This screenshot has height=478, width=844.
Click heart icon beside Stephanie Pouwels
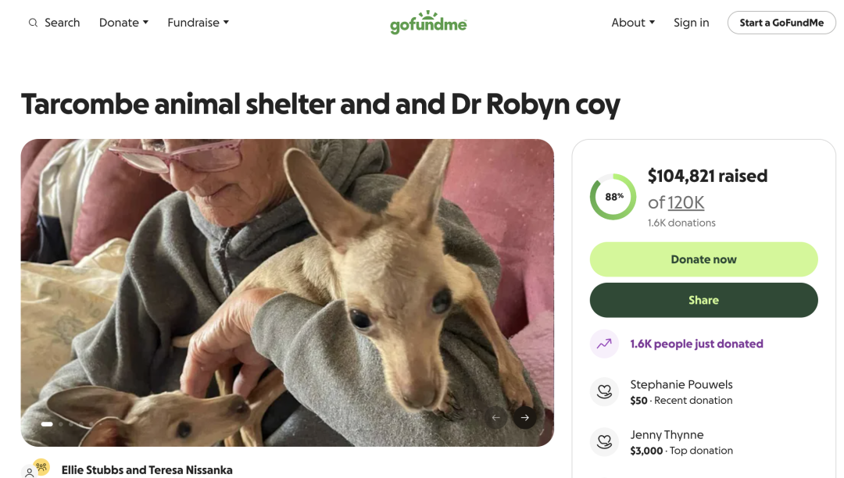(604, 392)
